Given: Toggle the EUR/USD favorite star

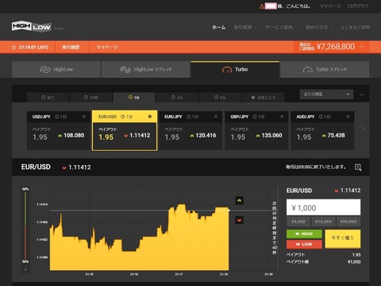Looking at the screenshot, I should (x=150, y=117).
